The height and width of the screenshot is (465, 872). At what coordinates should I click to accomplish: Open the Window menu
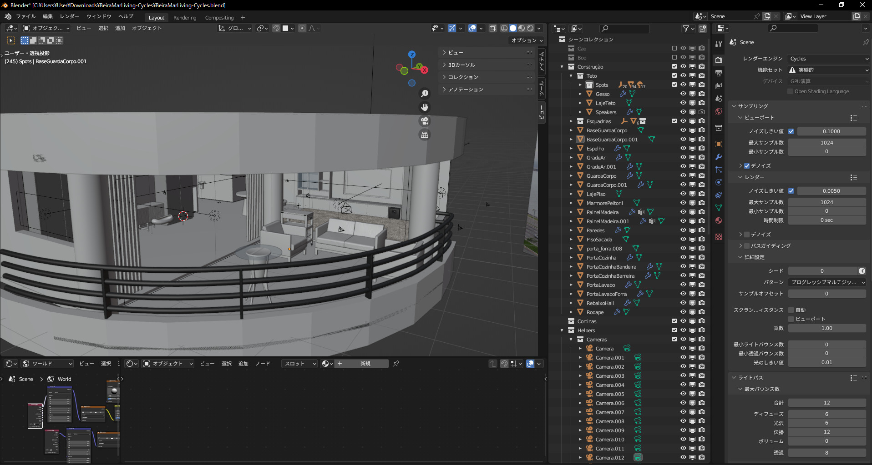99,16
